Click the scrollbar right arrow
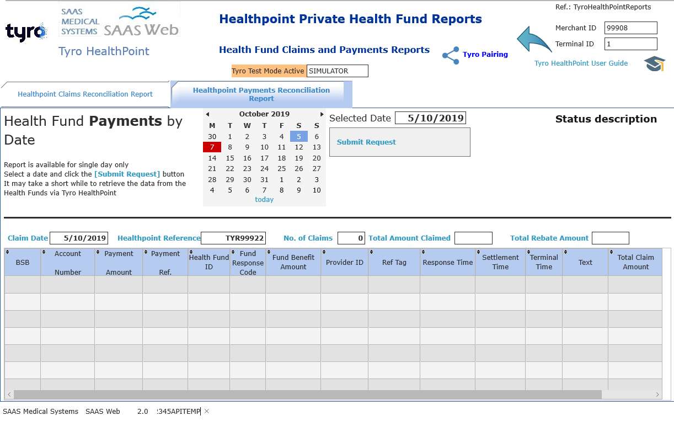The width and height of the screenshot is (674, 421). tap(657, 395)
